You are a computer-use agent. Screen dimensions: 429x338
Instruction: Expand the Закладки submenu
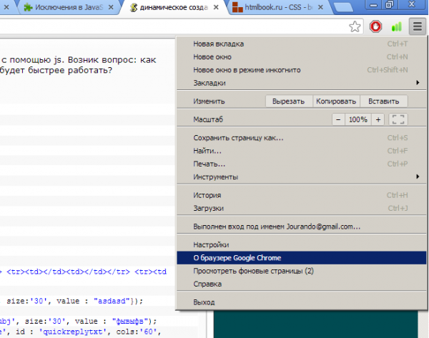pyautogui.click(x=302, y=83)
